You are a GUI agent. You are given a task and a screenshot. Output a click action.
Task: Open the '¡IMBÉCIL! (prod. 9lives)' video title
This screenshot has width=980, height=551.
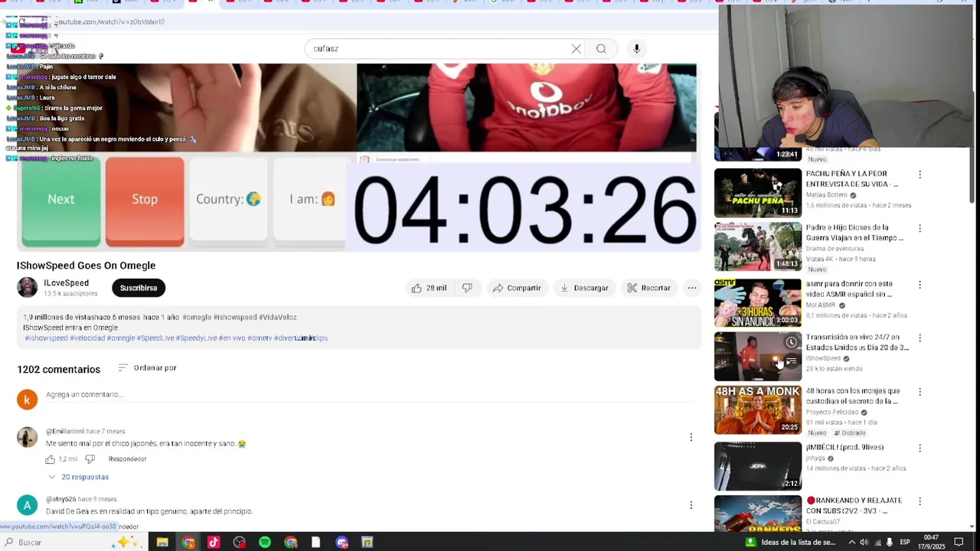click(x=844, y=447)
